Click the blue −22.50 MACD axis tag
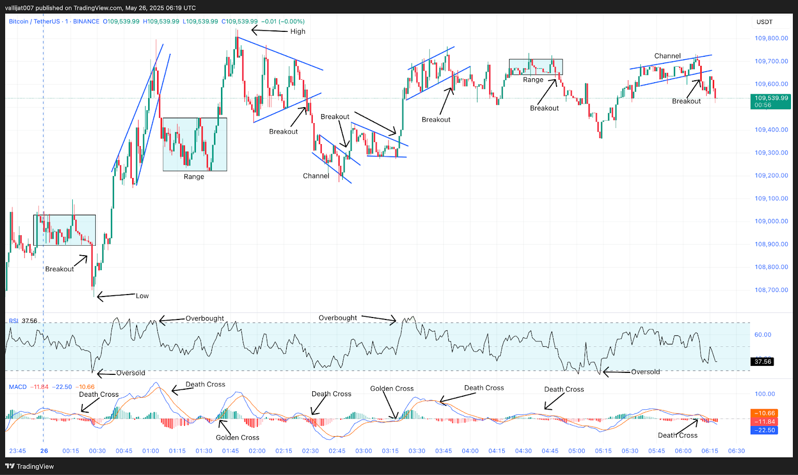This screenshot has width=798, height=475. 764,430
